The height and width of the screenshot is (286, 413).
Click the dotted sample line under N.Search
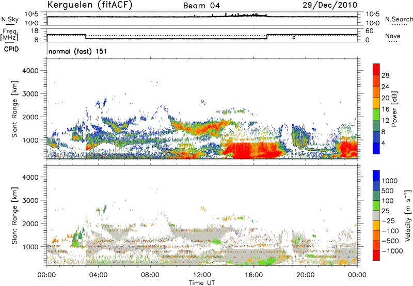click(399, 25)
